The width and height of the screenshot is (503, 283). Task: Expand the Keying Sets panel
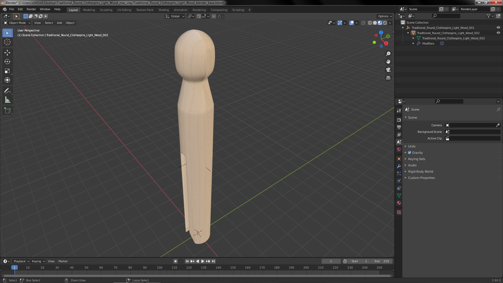pyautogui.click(x=416, y=159)
